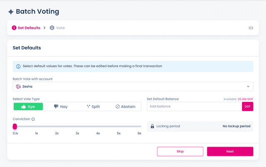
Task: Click the Split vote fork icon
Action: [x=88, y=106]
